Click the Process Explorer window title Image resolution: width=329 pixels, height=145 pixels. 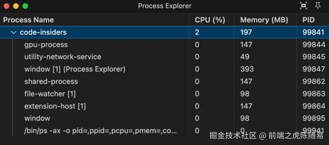click(x=164, y=6)
